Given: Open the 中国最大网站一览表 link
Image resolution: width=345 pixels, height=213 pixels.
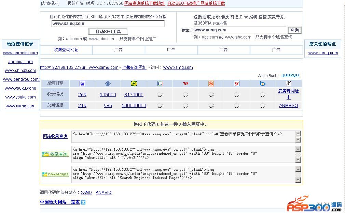Looking at the screenshot, I should point(60,202).
